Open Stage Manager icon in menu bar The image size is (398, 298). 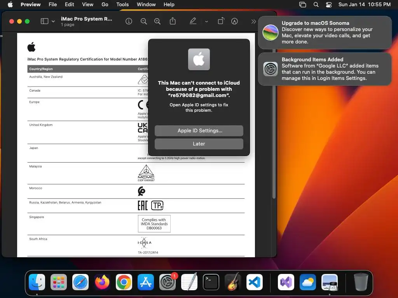302,5
